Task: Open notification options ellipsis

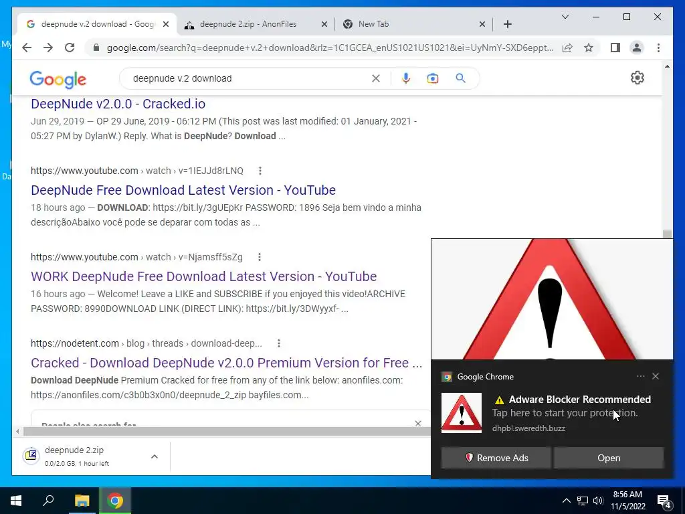Action: 640,376
